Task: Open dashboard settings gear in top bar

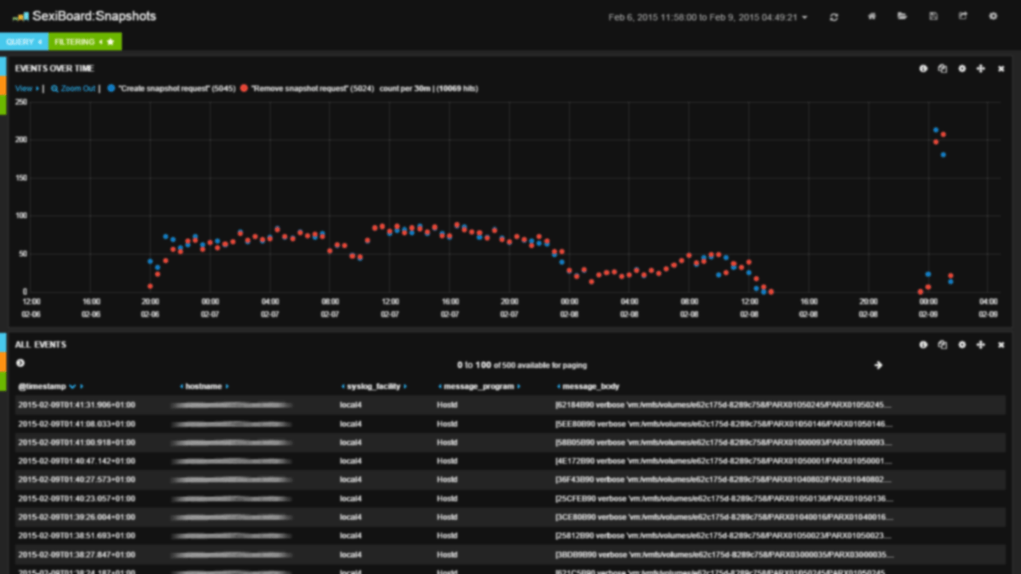Action: pyautogui.click(x=993, y=17)
